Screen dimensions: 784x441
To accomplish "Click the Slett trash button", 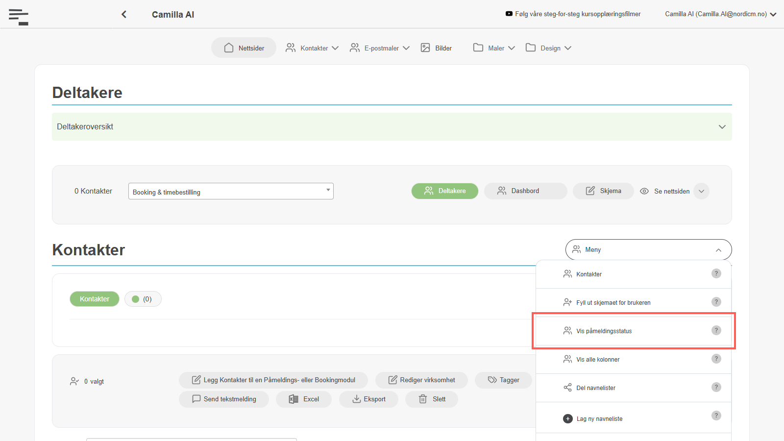I will coord(432,399).
